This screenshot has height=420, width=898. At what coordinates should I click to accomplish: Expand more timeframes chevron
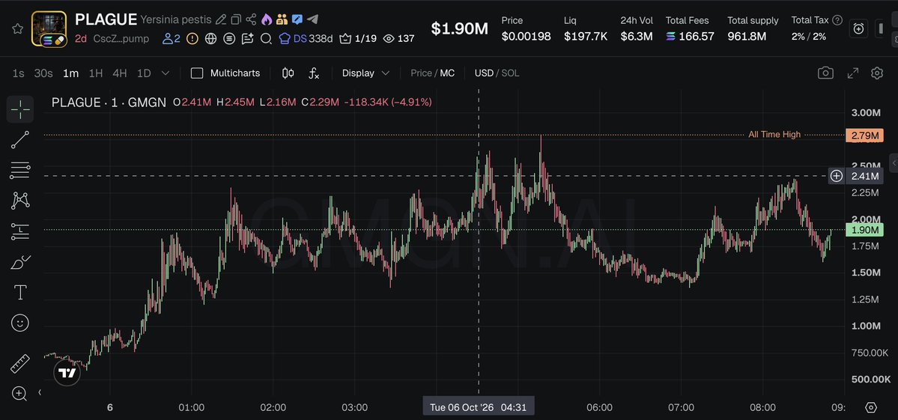coord(166,73)
